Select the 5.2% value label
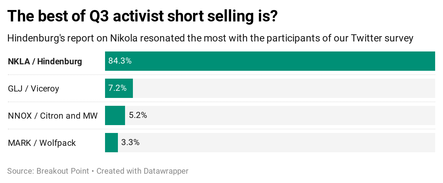 138,115
